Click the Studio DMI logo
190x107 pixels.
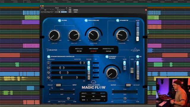[x=135, y=50]
